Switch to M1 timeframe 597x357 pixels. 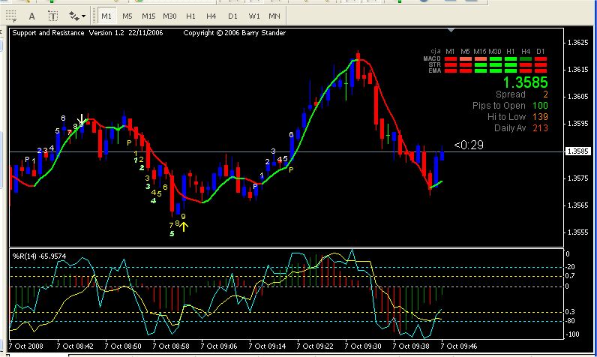tap(106, 15)
